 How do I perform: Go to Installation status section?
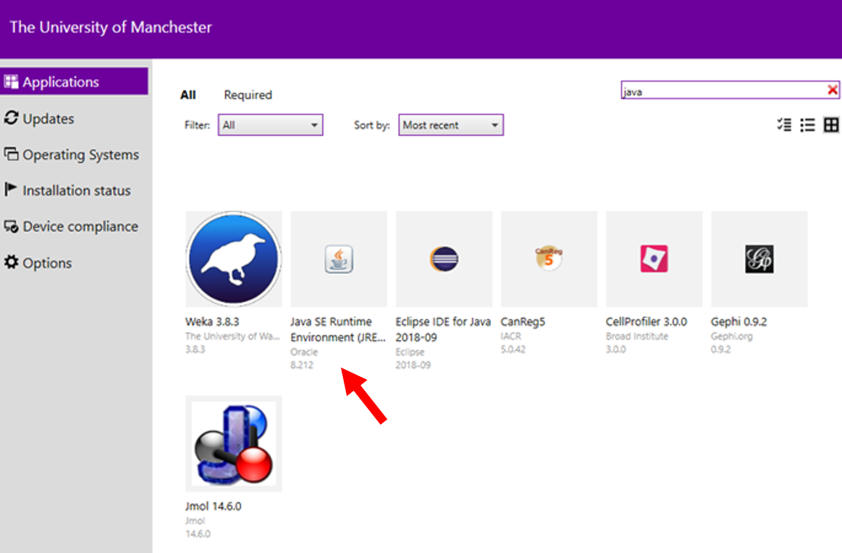[x=76, y=191]
